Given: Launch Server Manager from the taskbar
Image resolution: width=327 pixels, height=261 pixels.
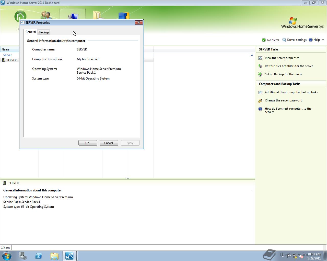Looking at the screenshot, I should click(x=23, y=256).
